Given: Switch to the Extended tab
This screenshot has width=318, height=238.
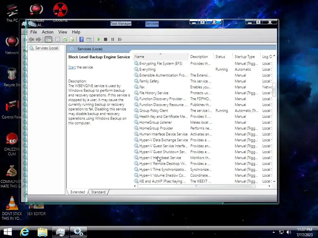Looking at the screenshot, I should click(x=78, y=192).
